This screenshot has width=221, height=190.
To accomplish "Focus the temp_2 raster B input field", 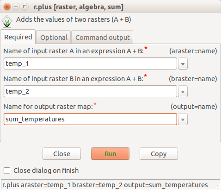I will (x=90, y=91).
